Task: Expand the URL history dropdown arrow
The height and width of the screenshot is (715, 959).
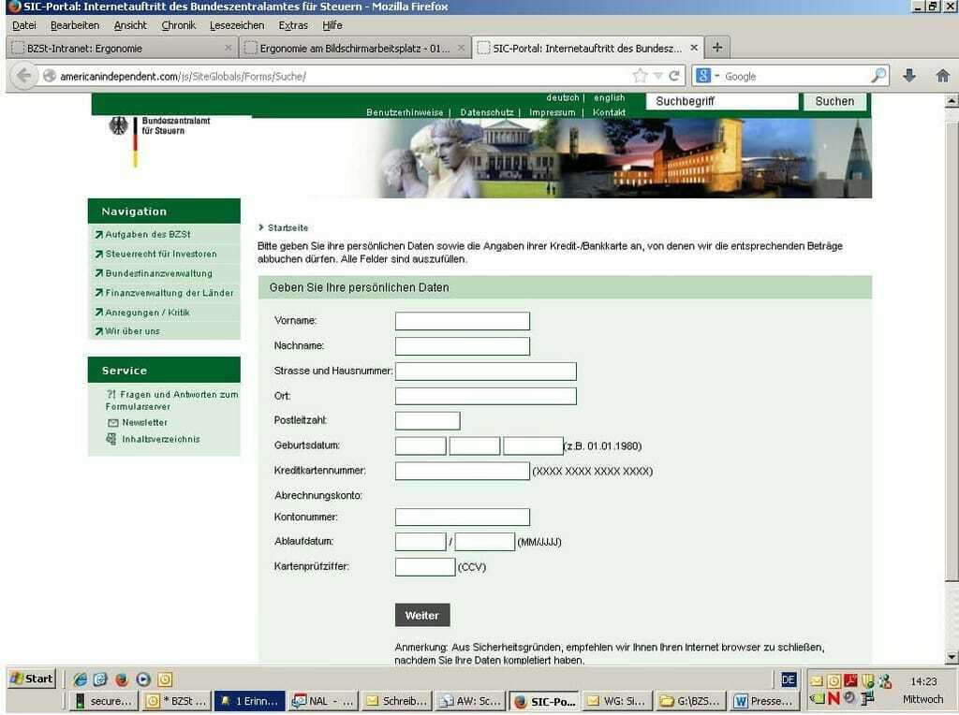Action: pos(658,76)
